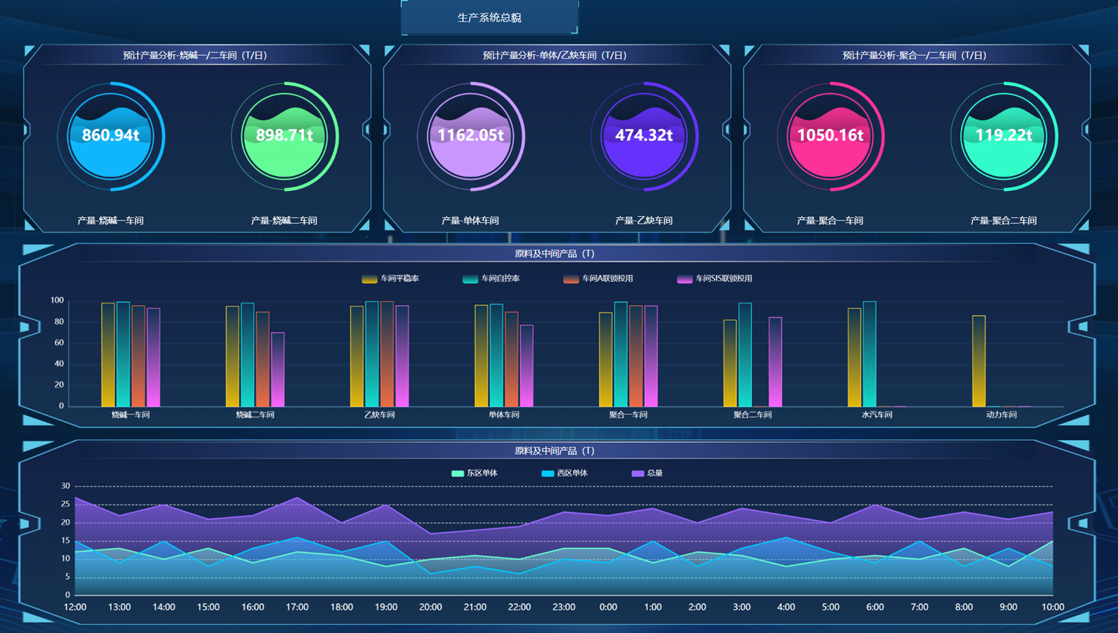Click the 4:00 time axis label
The width and height of the screenshot is (1118, 633).
coord(786,607)
